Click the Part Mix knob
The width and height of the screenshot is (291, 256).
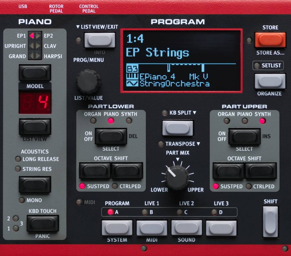(177, 177)
